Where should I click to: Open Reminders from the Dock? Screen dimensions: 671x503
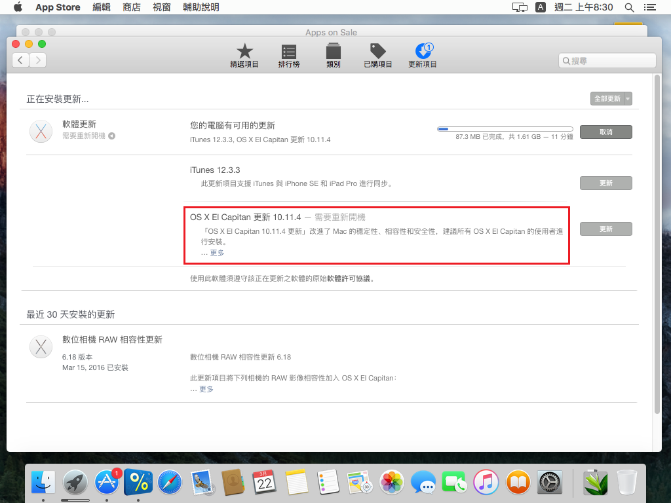pyautogui.click(x=328, y=482)
